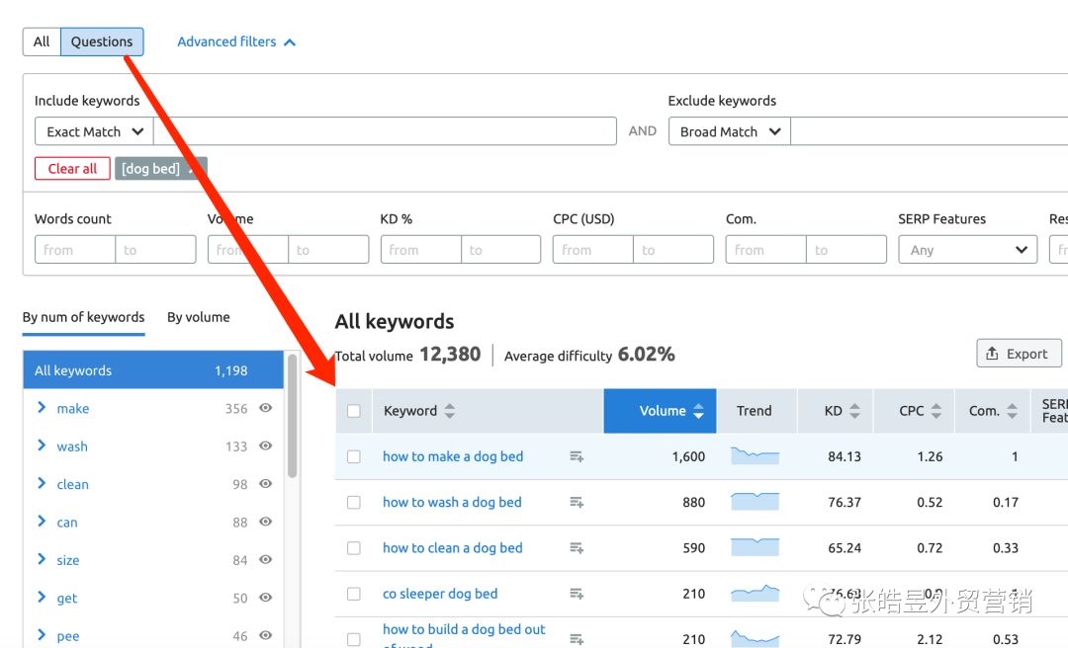The height and width of the screenshot is (648, 1068).
Task: Sort by CPC column arrows
Action: 935,411
